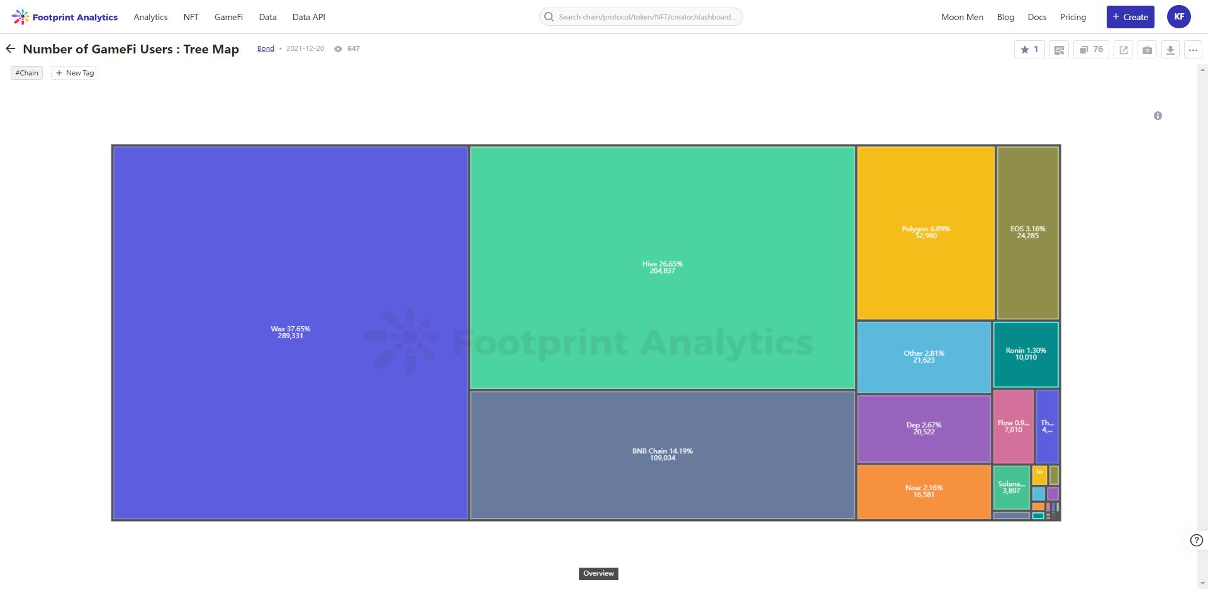Open the help question mark icon
1208x589 pixels.
click(1196, 540)
